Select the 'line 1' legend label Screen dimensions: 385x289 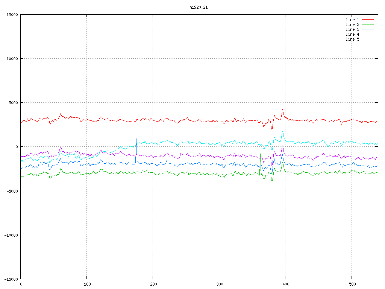[x=352, y=20]
